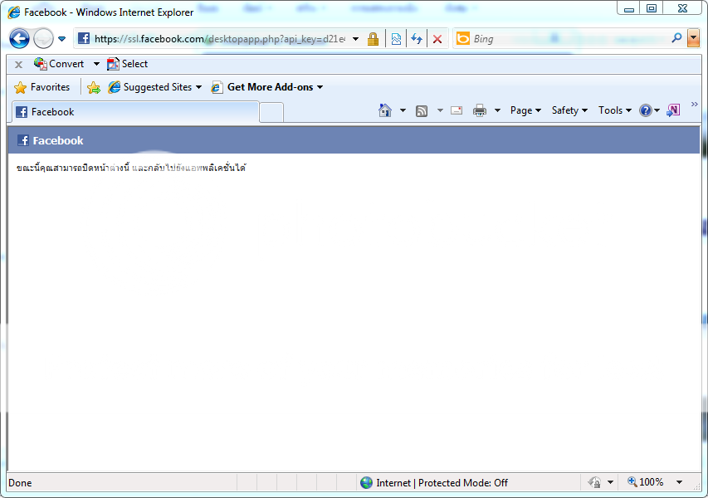Add page to Favorites bar icon
Image resolution: width=708 pixels, height=498 pixels.
94,88
